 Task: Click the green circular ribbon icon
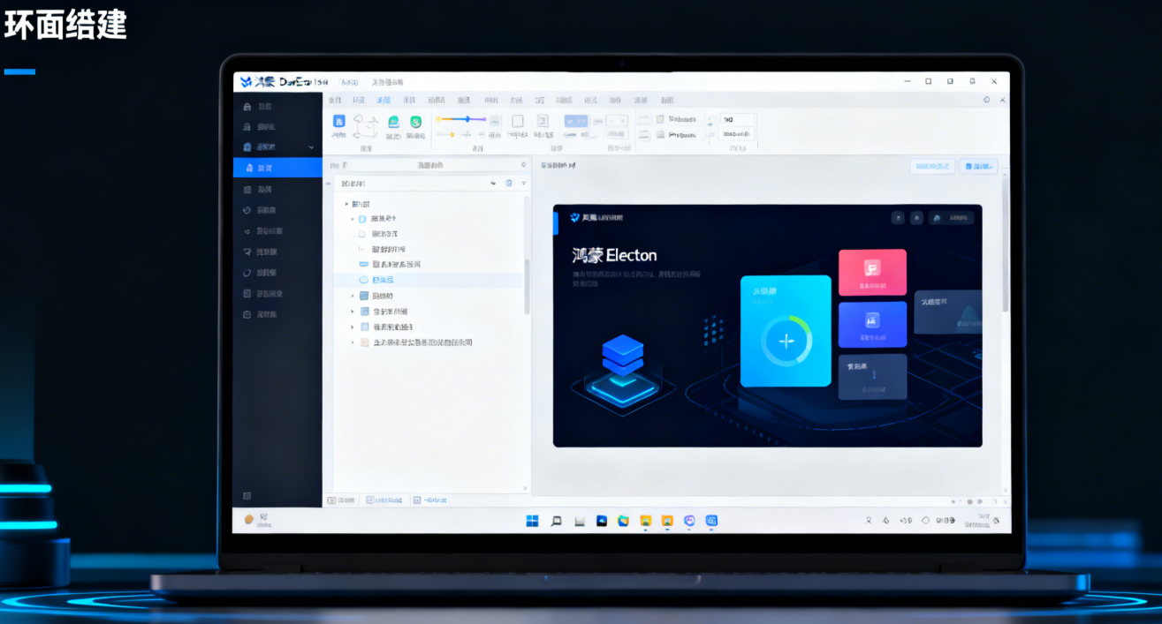click(x=415, y=122)
